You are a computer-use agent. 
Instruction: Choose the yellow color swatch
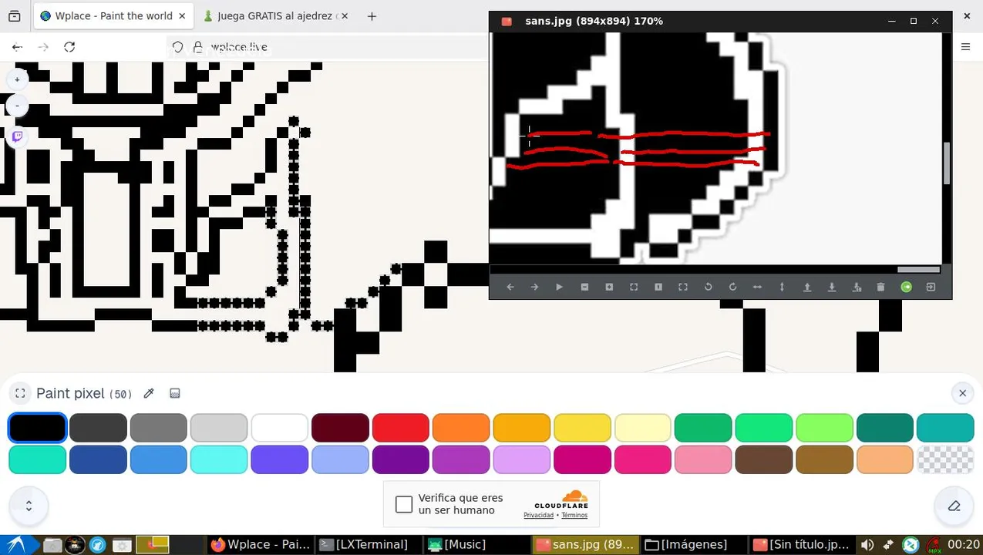coord(582,428)
